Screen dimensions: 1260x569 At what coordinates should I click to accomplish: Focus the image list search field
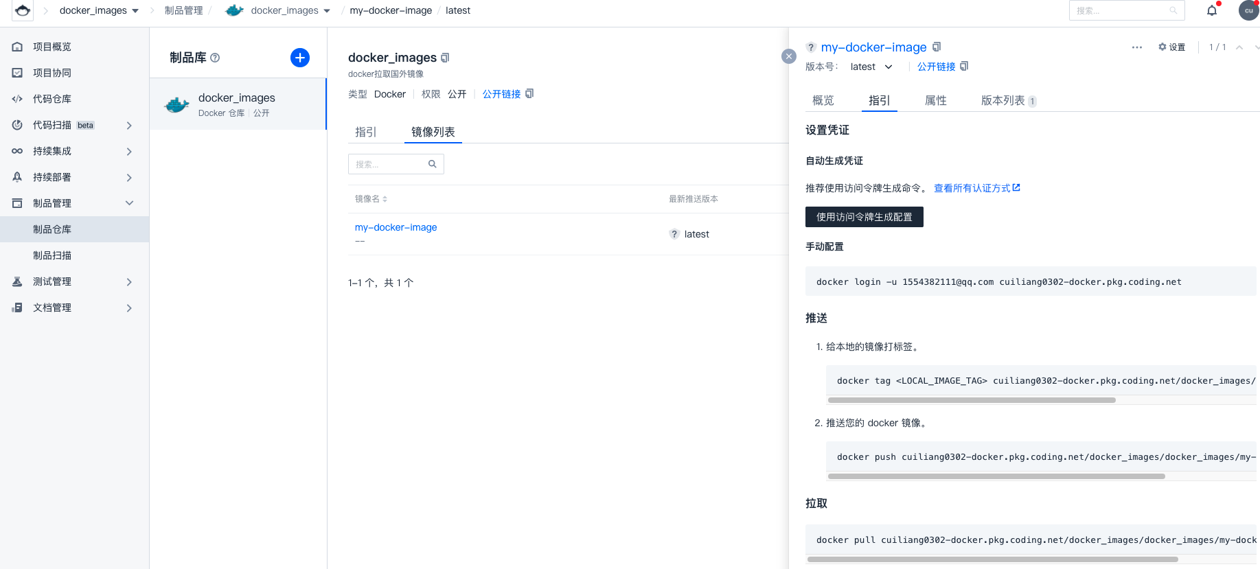(396, 164)
